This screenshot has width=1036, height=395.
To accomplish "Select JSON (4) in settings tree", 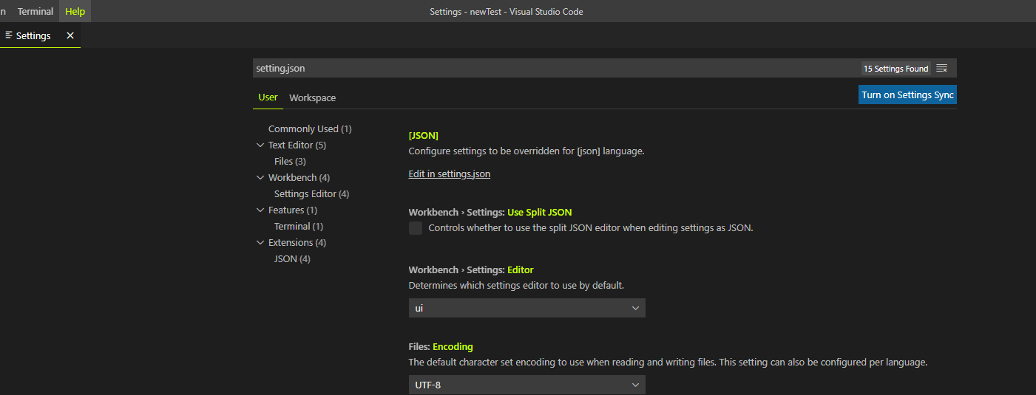I will (292, 259).
